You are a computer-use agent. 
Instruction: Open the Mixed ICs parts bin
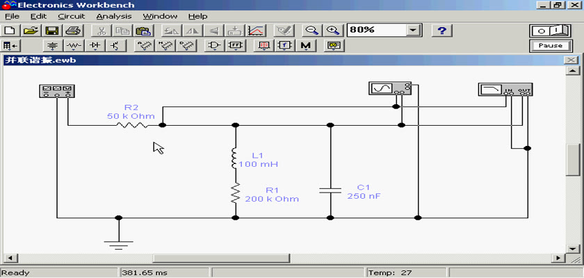coord(164,46)
